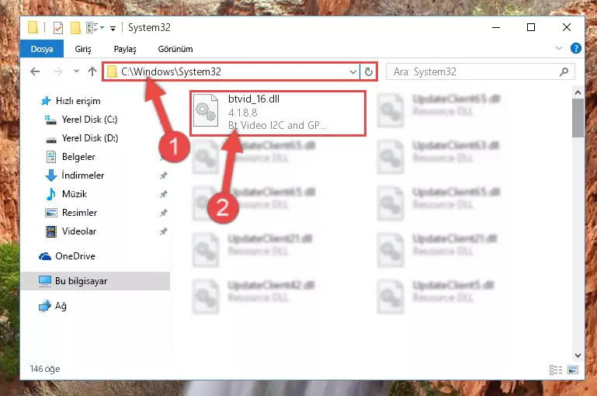Open the Dosya file menu
Image resolution: width=597 pixels, height=396 pixels.
point(42,49)
